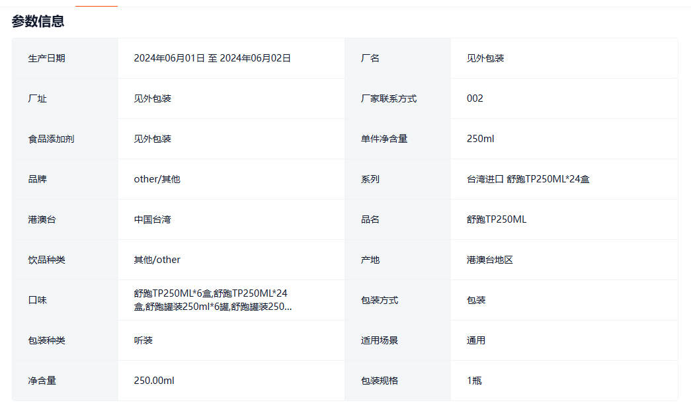Screen dimensions: 691x415
Task: Select the 港澳台 value 中国台湾
Action: point(152,219)
